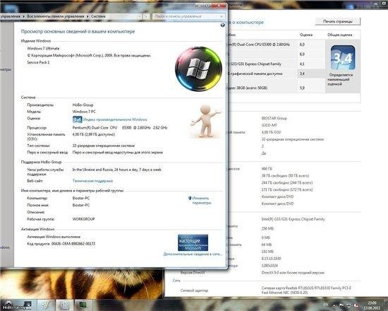Open Action Center flag in tray
The height and width of the screenshot is (311, 388).
(x=341, y=305)
